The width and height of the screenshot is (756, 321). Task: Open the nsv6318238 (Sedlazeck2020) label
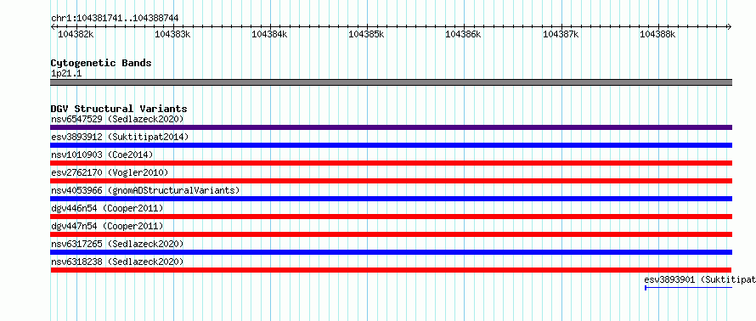tap(117, 262)
